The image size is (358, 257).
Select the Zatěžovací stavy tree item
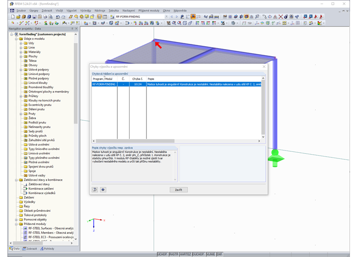39,184
